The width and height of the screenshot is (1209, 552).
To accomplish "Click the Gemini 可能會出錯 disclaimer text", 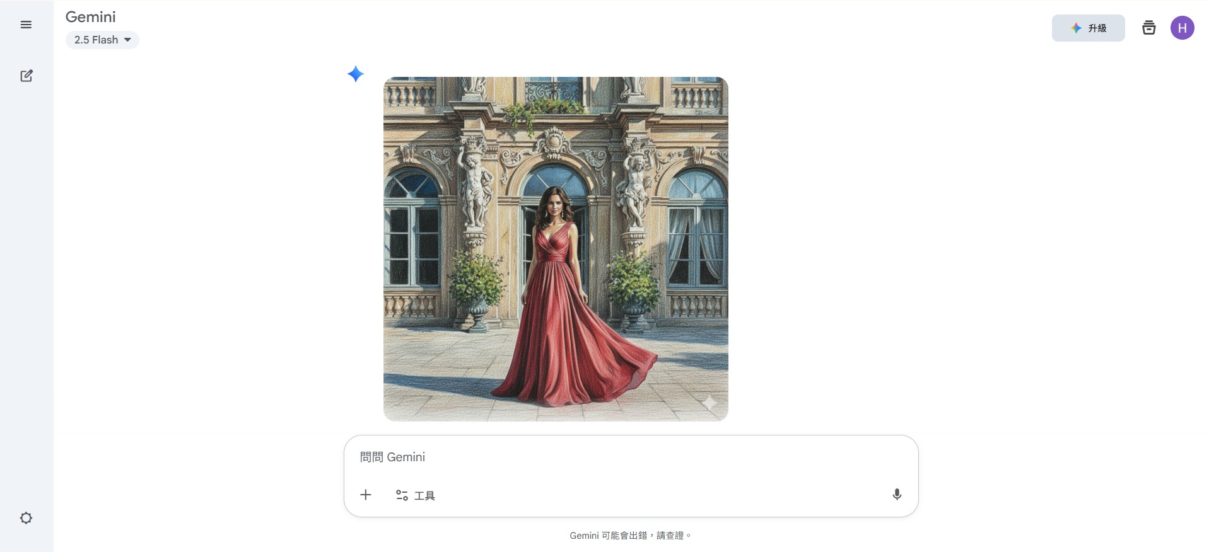I will 630,536.
